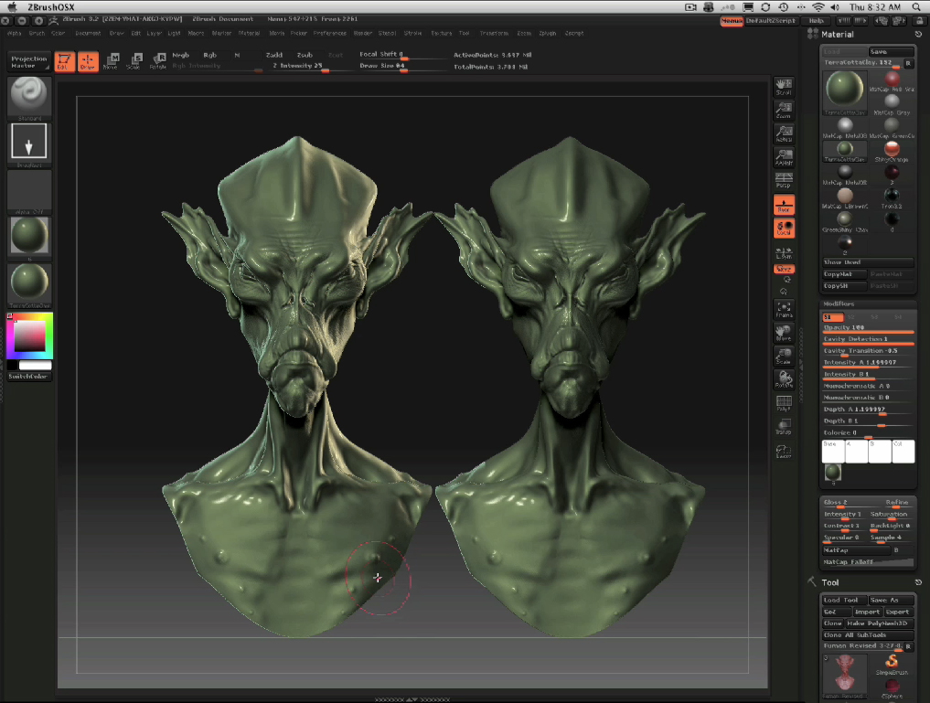
Task: Click the Scroll canvas navigation icon
Action: [x=784, y=87]
